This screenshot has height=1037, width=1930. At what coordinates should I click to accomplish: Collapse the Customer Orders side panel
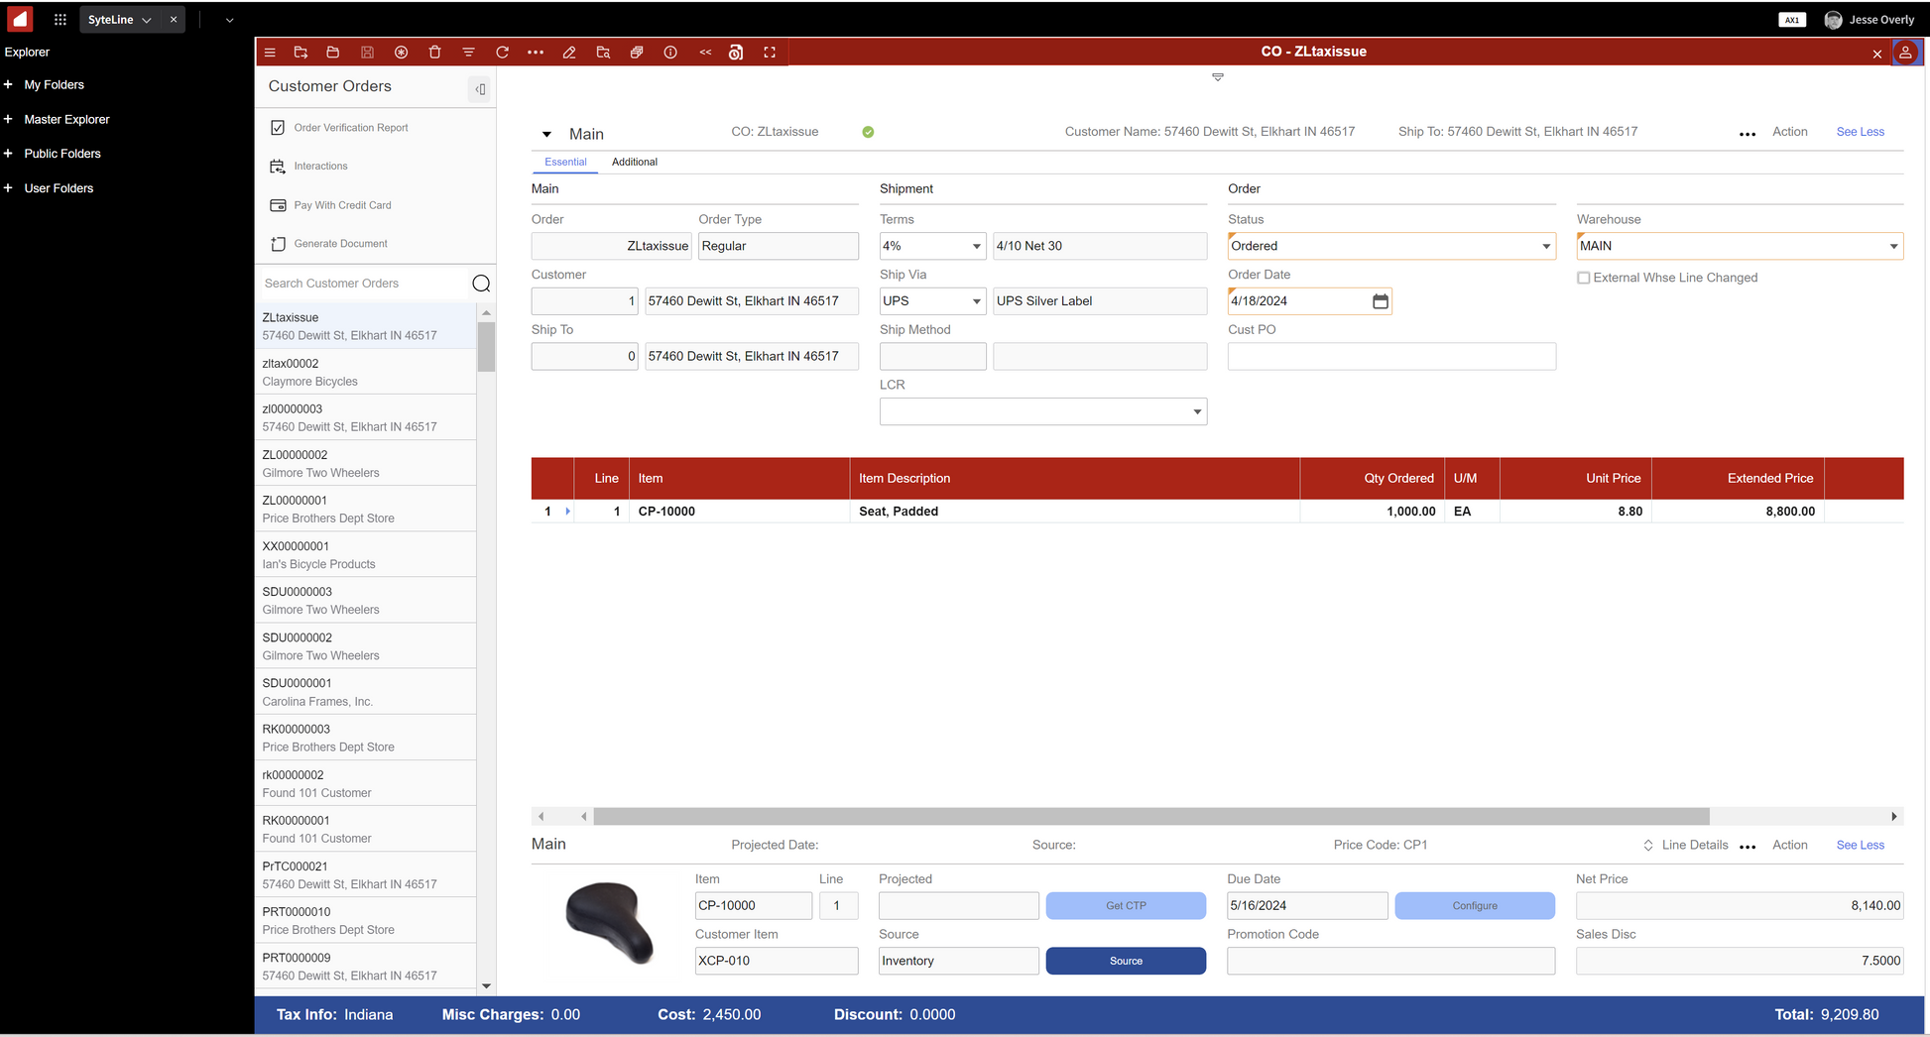[x=480, y=89]
